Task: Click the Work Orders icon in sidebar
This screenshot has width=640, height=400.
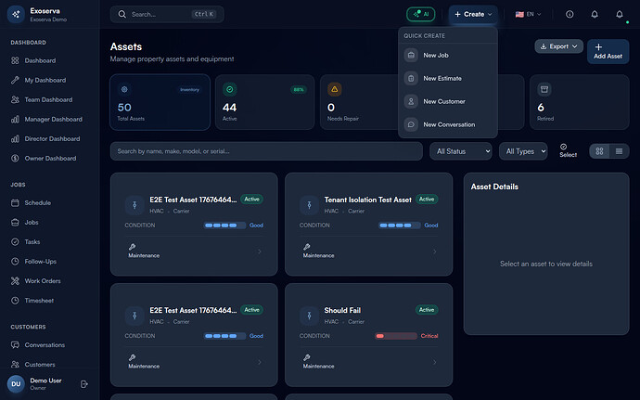Action: [16, 281]
